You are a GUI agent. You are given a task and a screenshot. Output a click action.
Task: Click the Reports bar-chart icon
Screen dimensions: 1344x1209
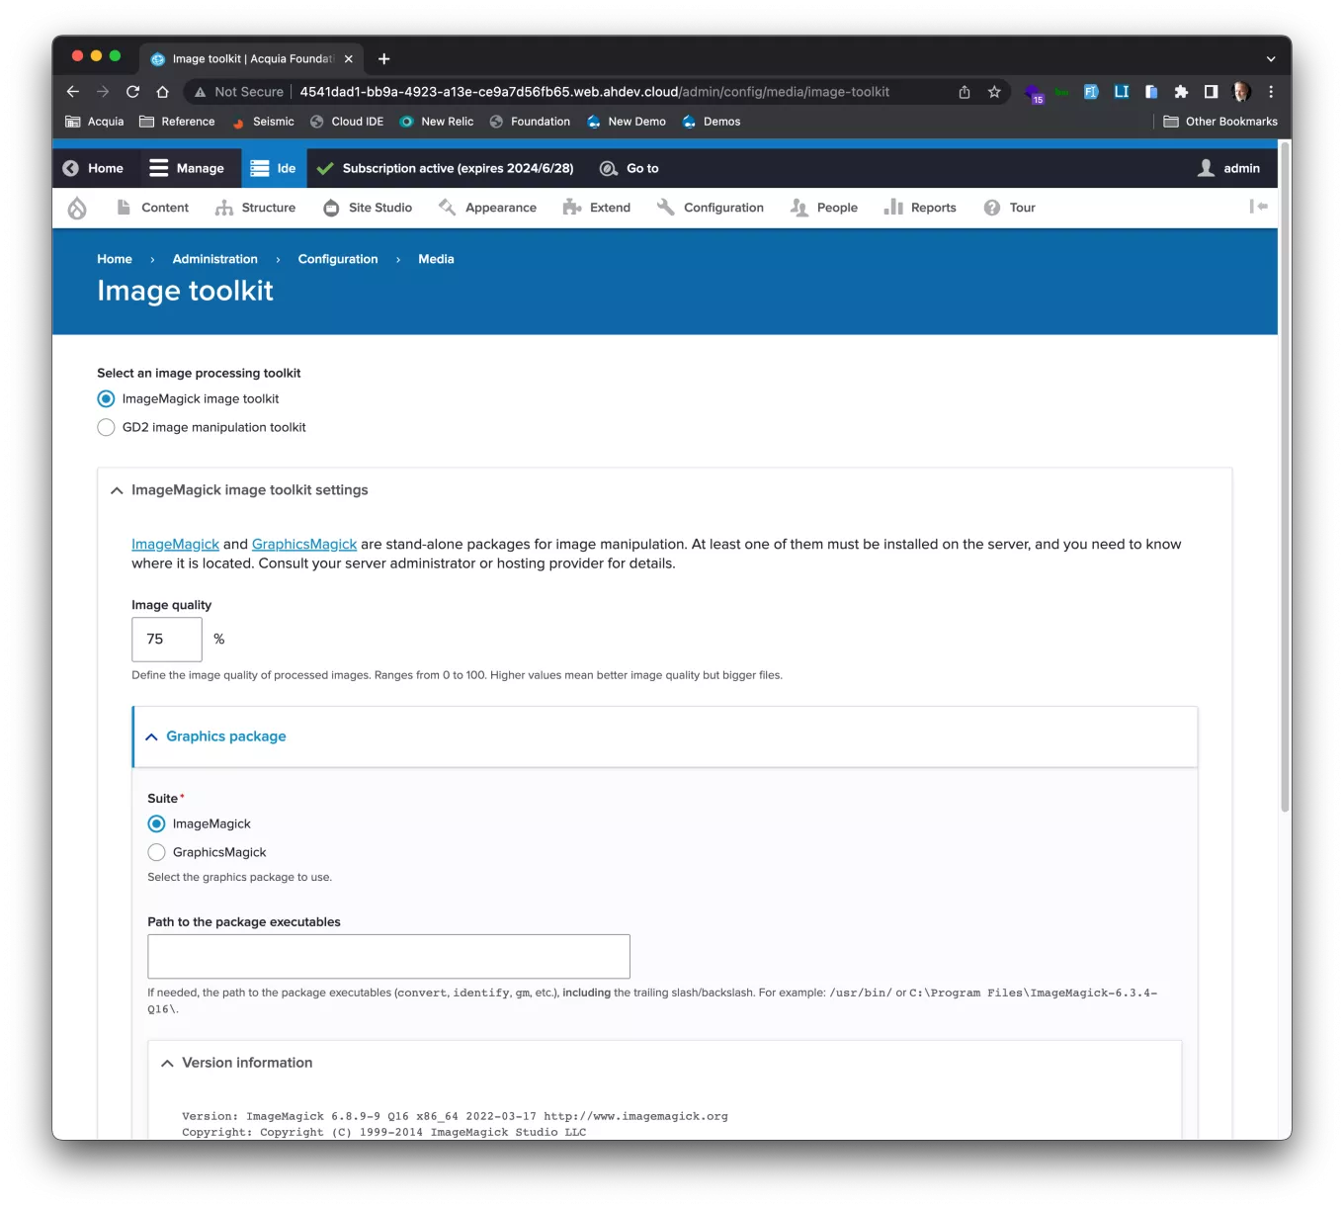[x=892, y=207]
